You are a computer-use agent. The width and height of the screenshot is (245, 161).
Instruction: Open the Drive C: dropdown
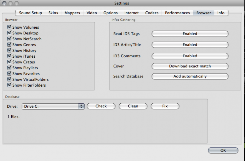[53, 106]
